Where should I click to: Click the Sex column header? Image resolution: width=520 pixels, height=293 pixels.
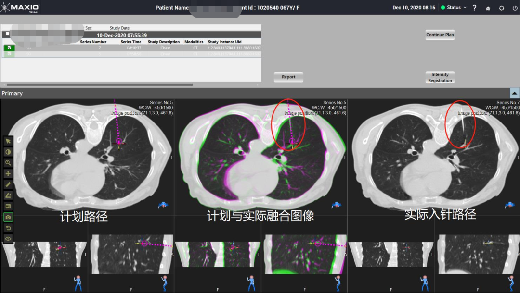tap(88, 28)
